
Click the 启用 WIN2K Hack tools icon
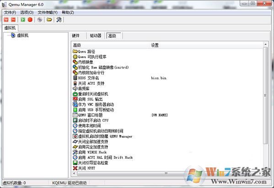[x=75, y=152]
